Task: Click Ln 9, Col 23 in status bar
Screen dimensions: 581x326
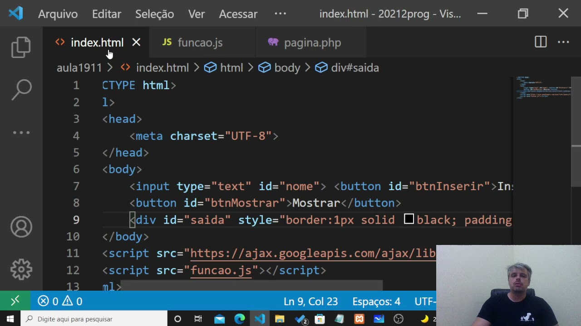Action: coord(310,301)
